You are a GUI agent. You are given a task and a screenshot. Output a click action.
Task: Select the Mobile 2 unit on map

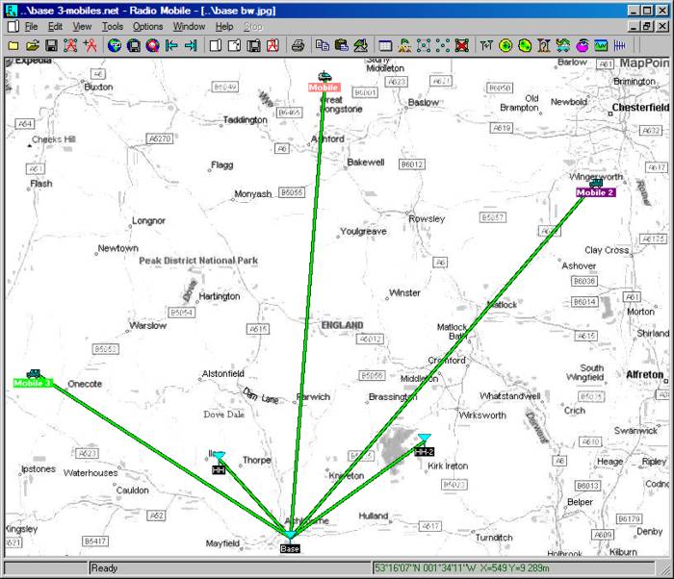(x=595, y=192)
